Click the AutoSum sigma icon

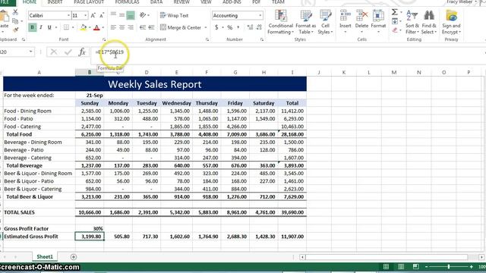(394, 12)
